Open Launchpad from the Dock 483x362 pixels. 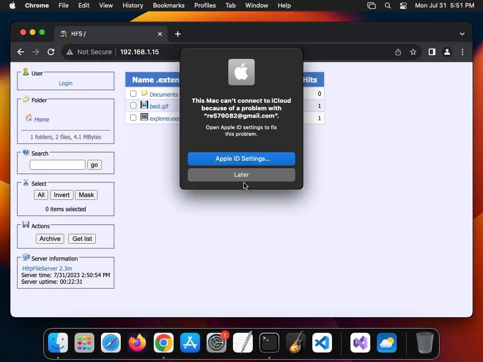(84, 343)
